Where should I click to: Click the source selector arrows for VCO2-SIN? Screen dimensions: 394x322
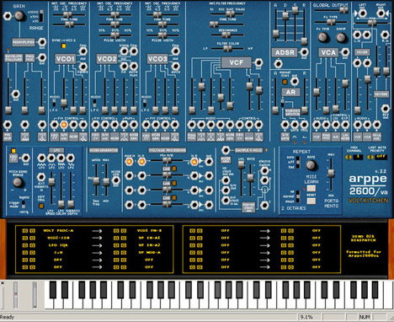(29, 238)
